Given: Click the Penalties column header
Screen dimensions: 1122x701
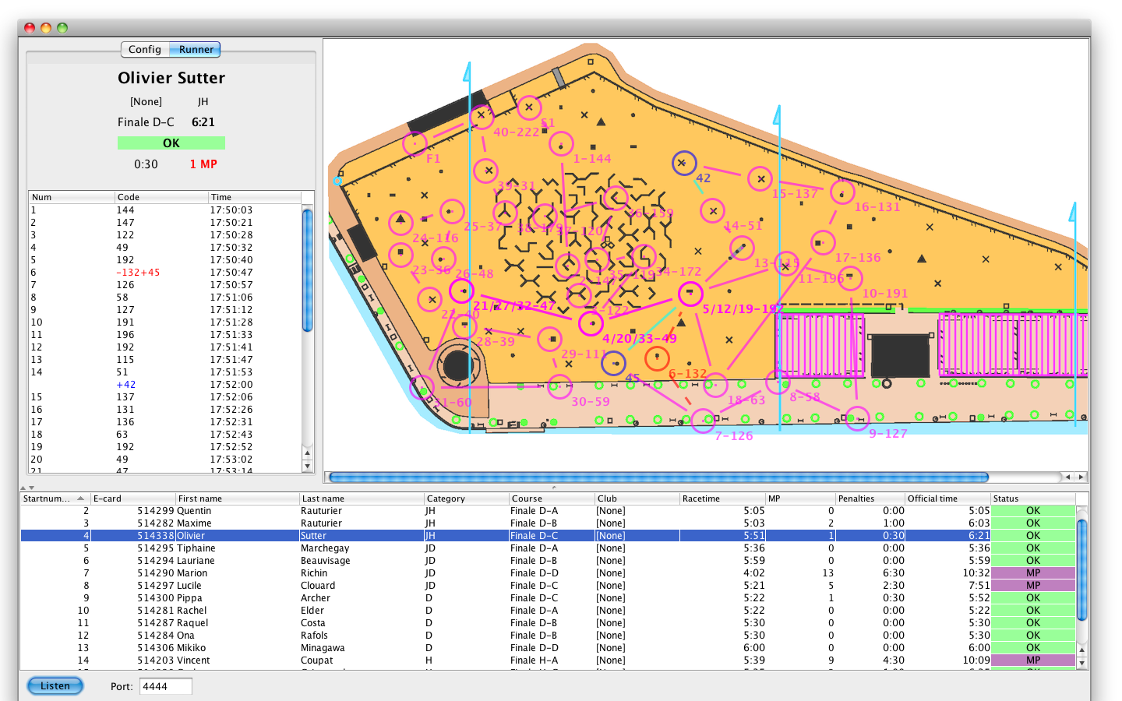Looking at the screenshot, I should tap(870, 498).
